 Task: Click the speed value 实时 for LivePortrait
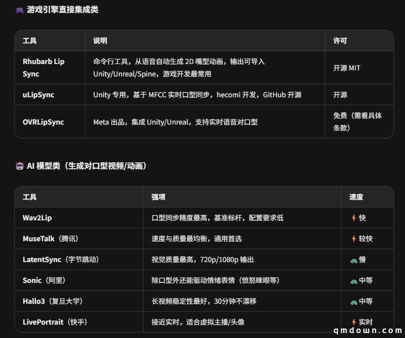(366, 322)
